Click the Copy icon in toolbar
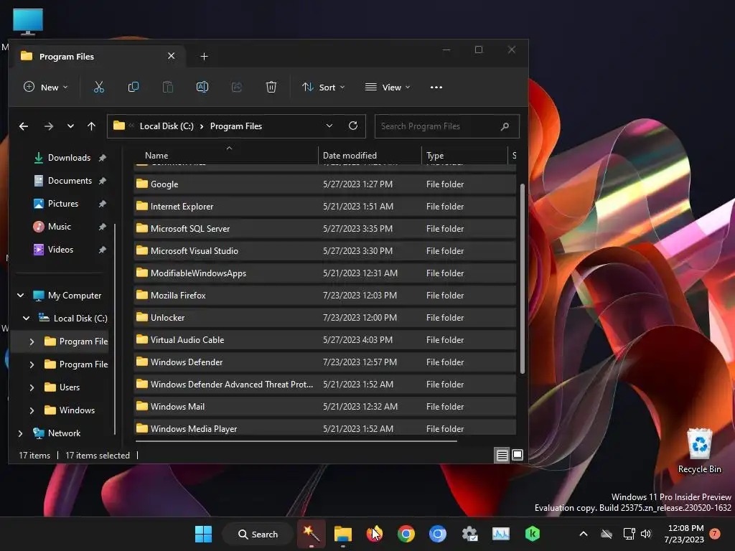735x551 pixels. click(133, 87)
